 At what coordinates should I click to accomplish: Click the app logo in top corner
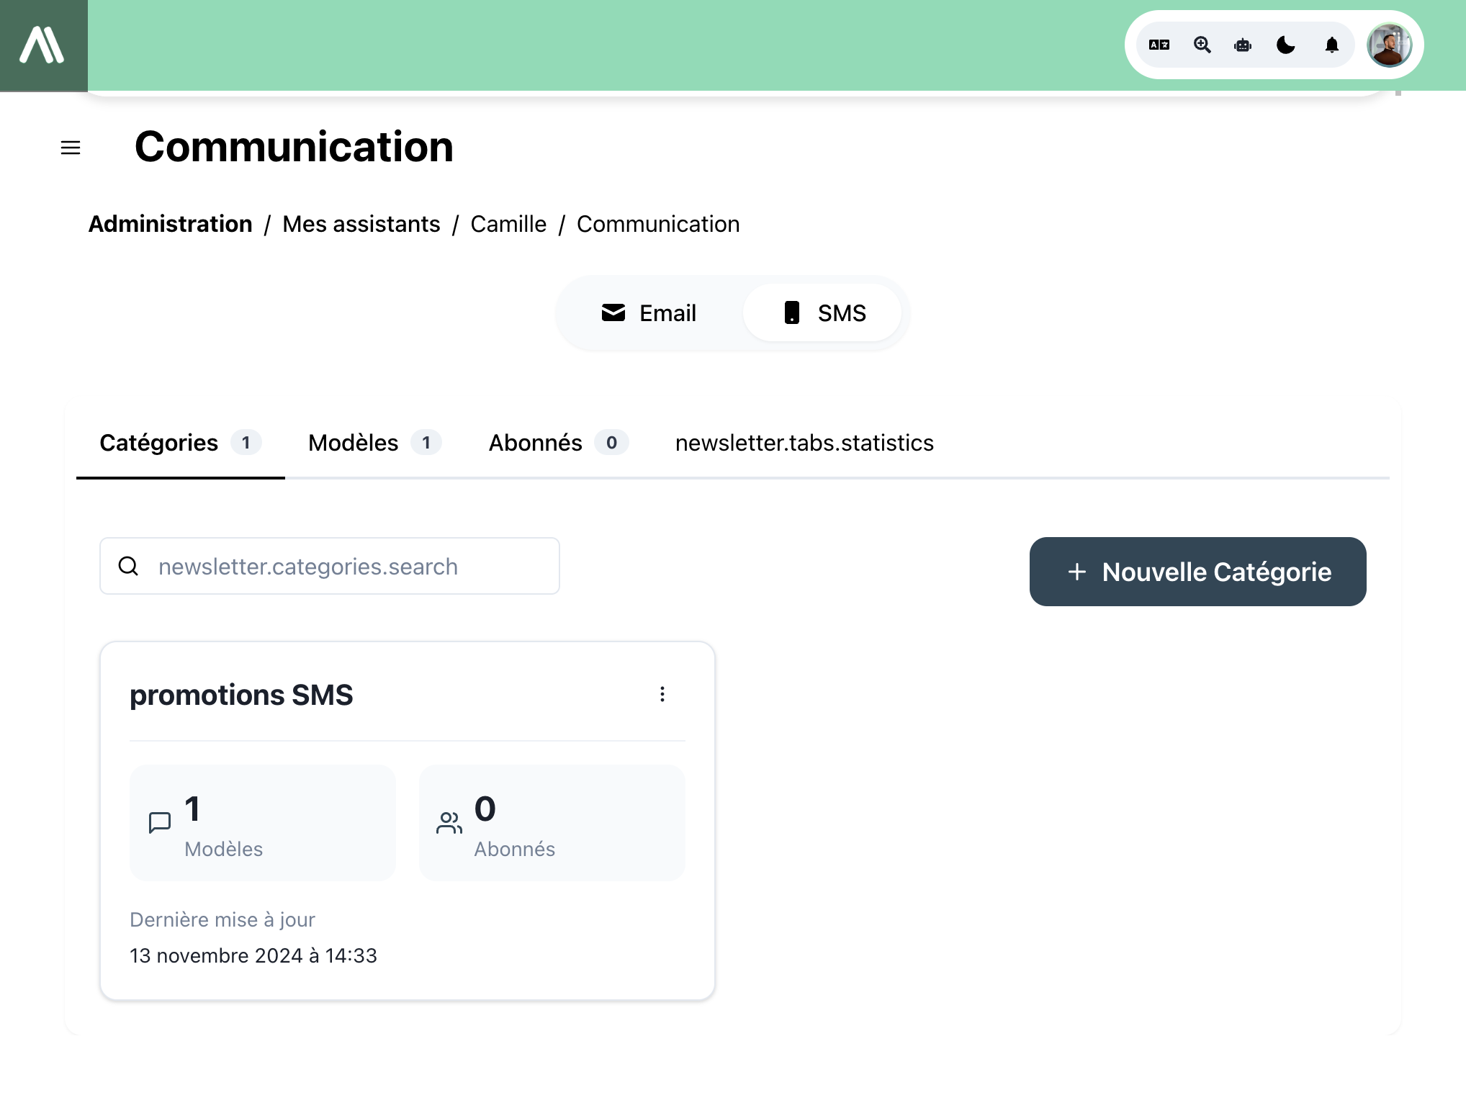click(42, 45)
